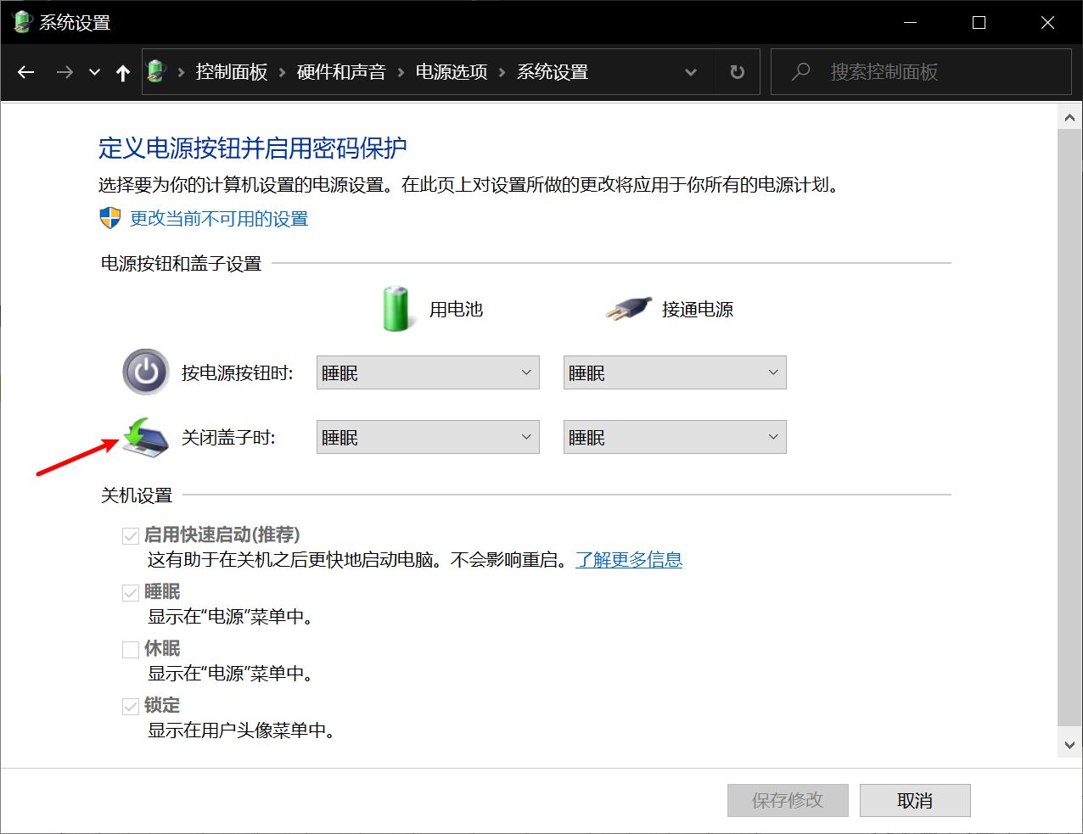The width and height of the screenshot is (1083, 834).
Task: Maximize the 系统设置 window
Action: coord(979,23)
